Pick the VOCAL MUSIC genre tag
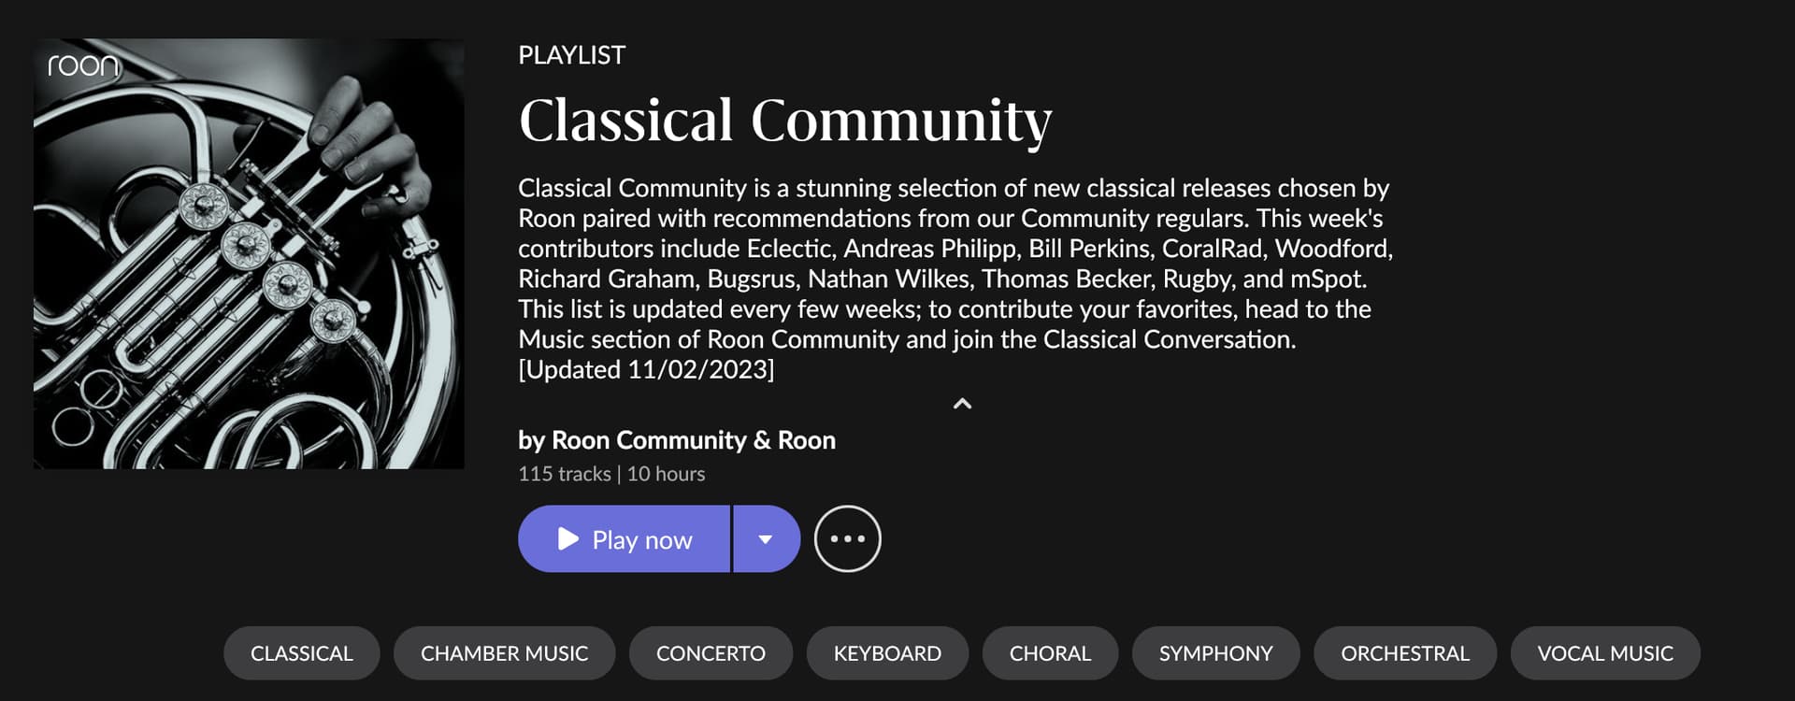 [1605, 653]
